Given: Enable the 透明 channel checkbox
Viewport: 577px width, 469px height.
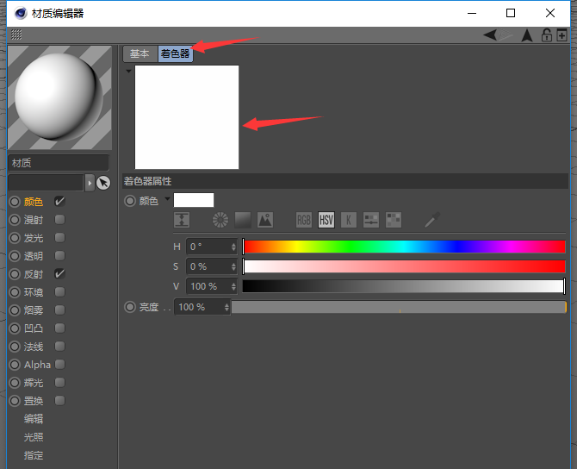Looking at the screenshot, I should click(59, 256).
